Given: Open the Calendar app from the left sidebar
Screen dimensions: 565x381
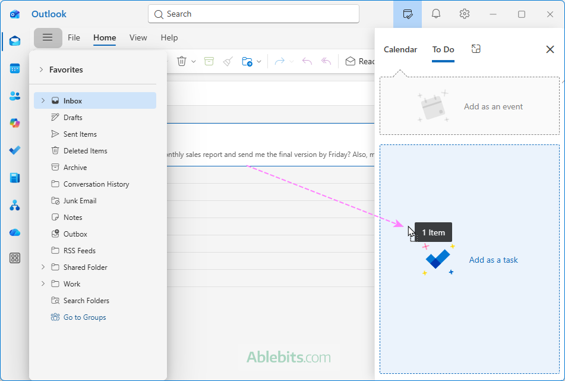Looking at the screenshot, I should 14,69.
